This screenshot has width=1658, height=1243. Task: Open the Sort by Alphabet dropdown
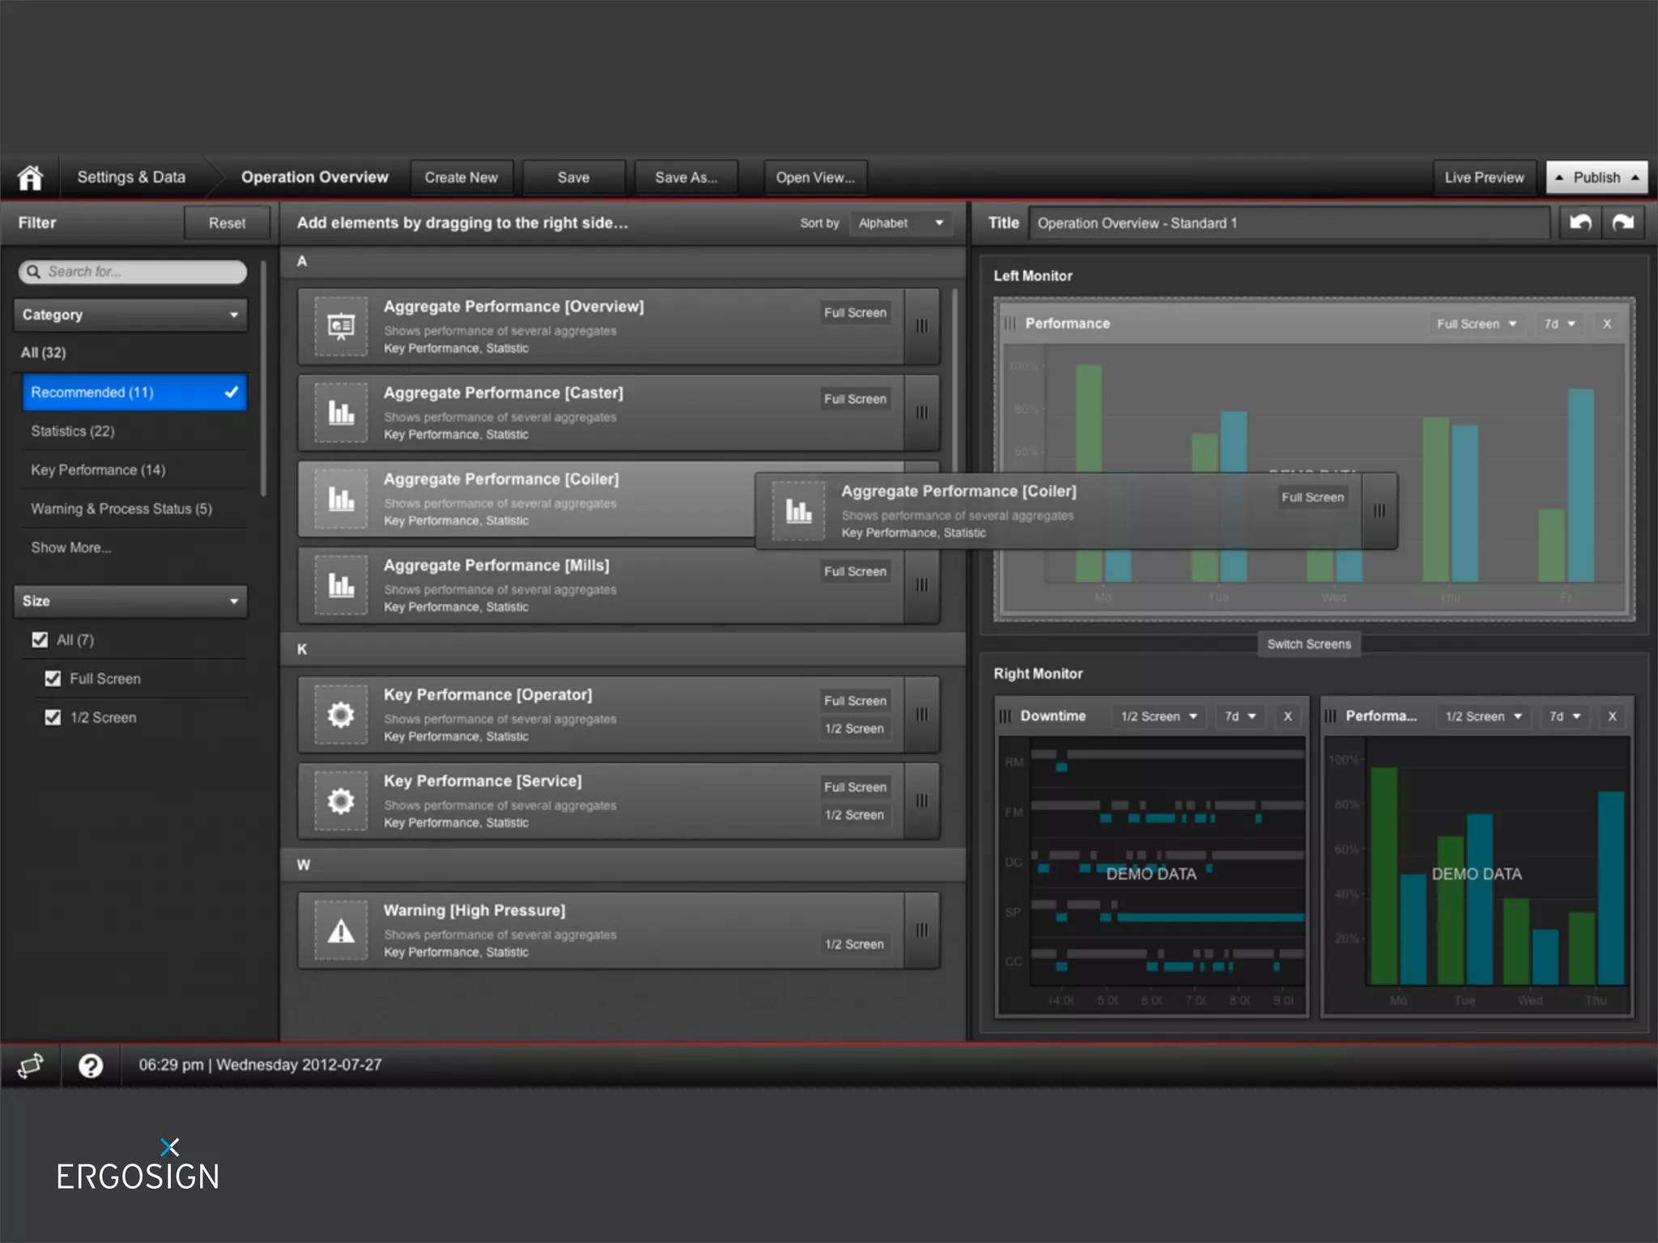click(900, 223)
